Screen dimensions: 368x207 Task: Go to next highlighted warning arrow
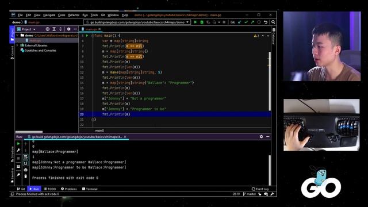pyautogui.click(x=268, y=36)
